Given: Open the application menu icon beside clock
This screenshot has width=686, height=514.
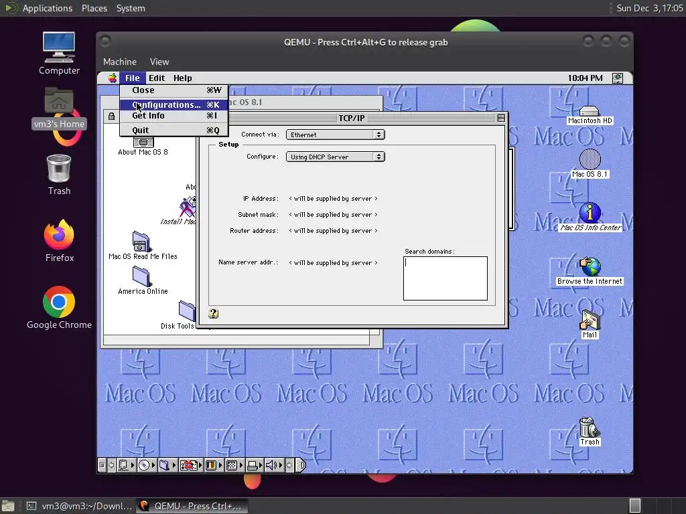Looking at the screenshot, I should (617, 78).
